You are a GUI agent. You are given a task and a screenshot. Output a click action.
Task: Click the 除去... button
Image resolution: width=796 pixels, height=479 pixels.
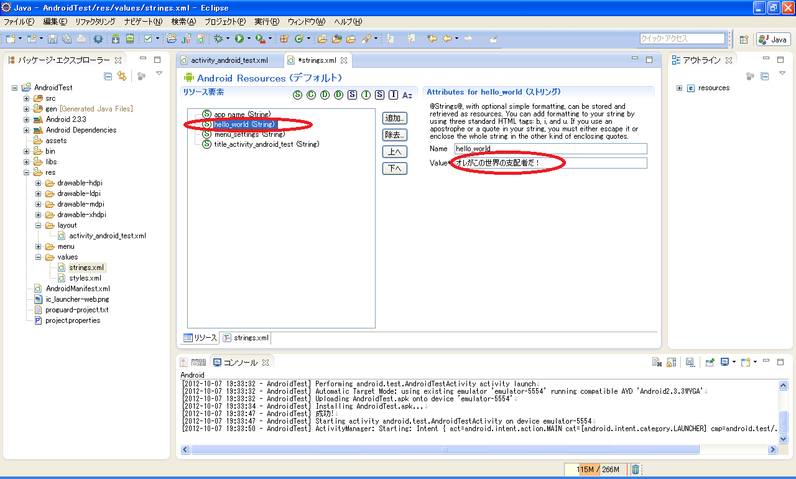click(394, 135)
